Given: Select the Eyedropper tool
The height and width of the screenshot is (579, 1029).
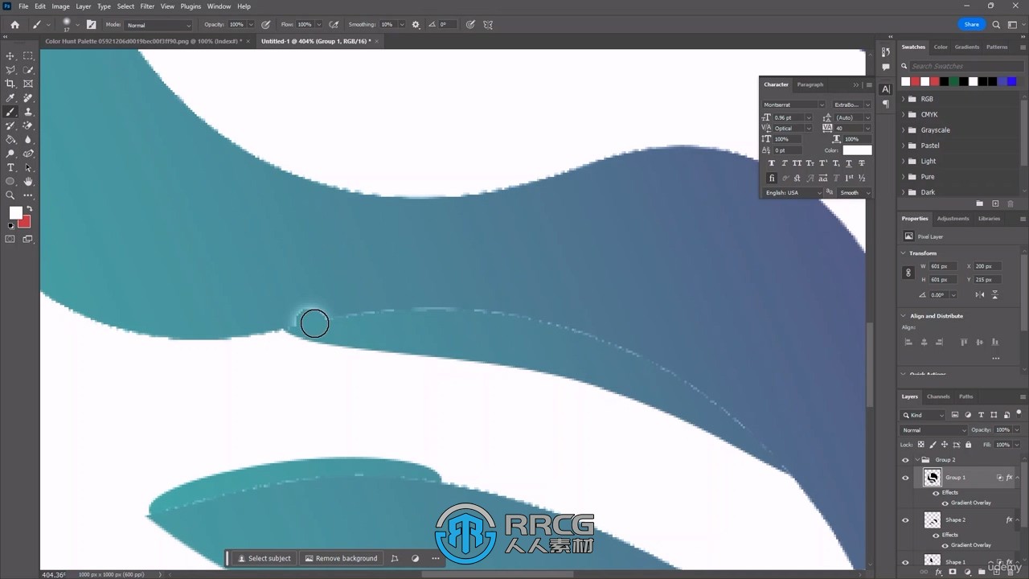Looking at the screenshot, I should click(10, 98).
